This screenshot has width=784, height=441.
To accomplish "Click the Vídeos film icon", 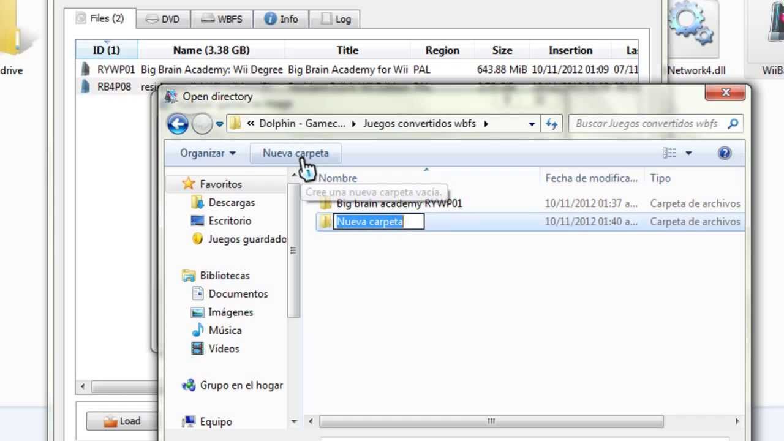I will (x=197, y=349).
